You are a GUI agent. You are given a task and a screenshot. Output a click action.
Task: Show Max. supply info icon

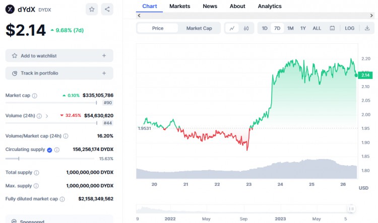pyautogui.click(x=36, y=186)
